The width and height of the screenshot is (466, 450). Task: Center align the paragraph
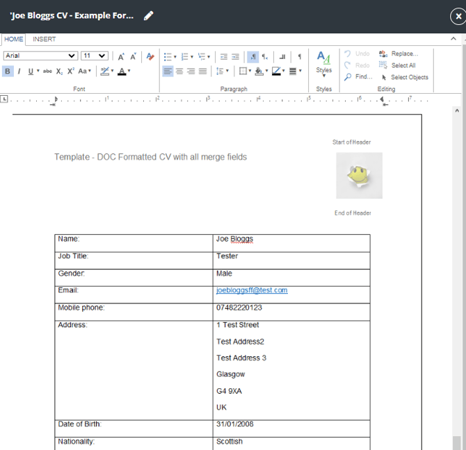[179, 72]
